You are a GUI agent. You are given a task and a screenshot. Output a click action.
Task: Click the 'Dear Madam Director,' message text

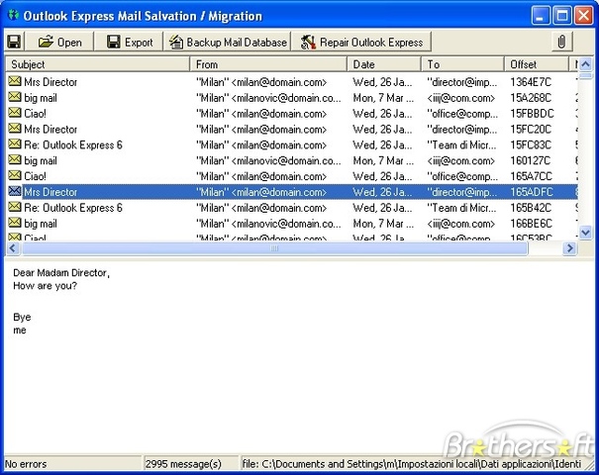click(61, 273)
